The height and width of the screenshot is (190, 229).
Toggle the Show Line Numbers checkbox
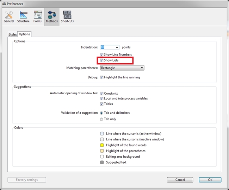pos(101,55)
